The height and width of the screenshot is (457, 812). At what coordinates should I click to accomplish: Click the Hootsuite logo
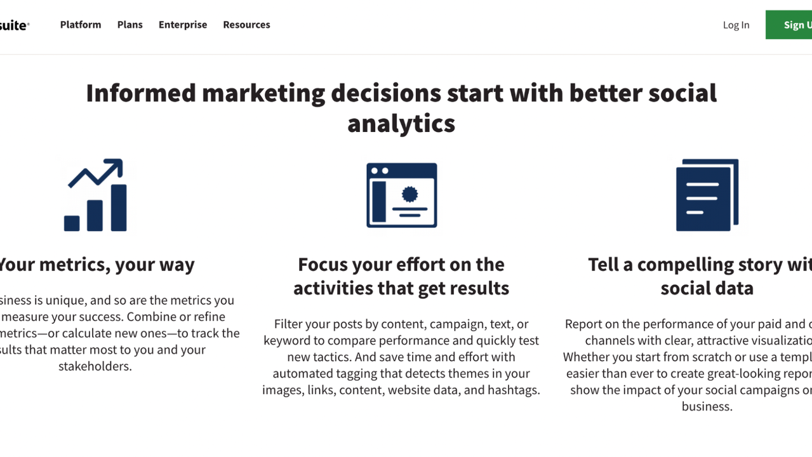14,25
